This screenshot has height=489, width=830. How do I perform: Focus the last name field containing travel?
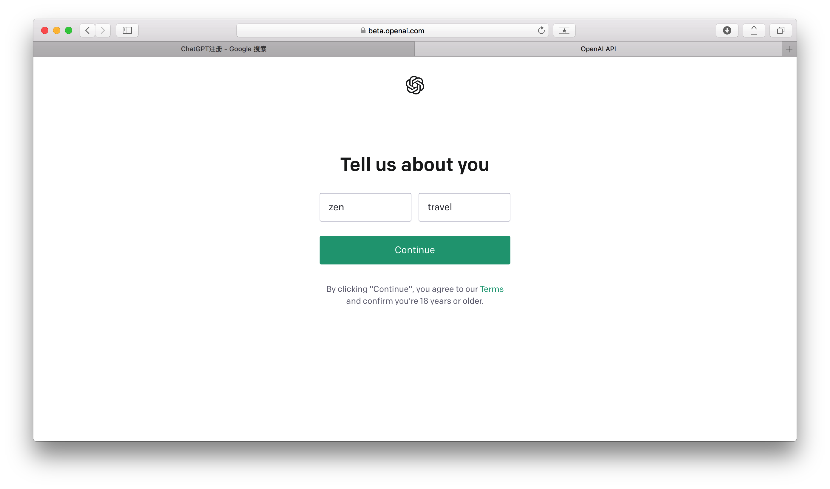pos(464,207)
